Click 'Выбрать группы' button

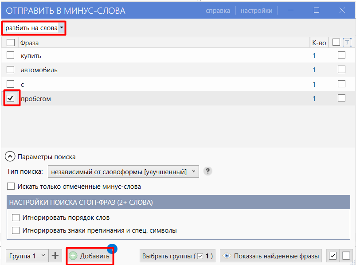pyautogui.click(x=177, y=256)
